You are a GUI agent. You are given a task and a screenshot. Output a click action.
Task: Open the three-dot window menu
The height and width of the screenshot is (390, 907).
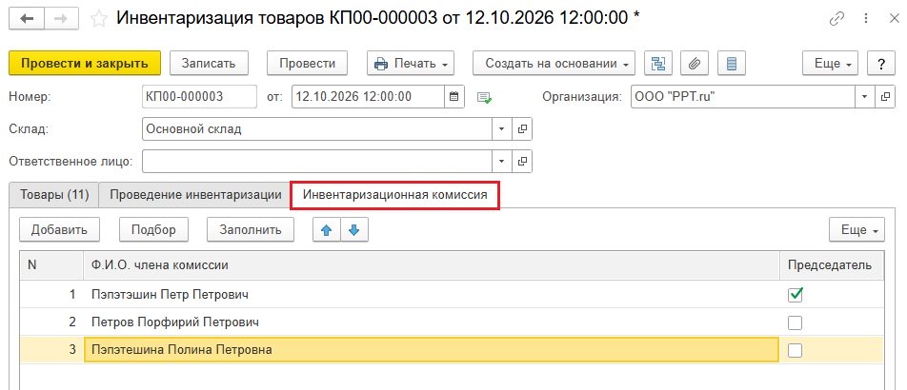click(x=867, y=18)
